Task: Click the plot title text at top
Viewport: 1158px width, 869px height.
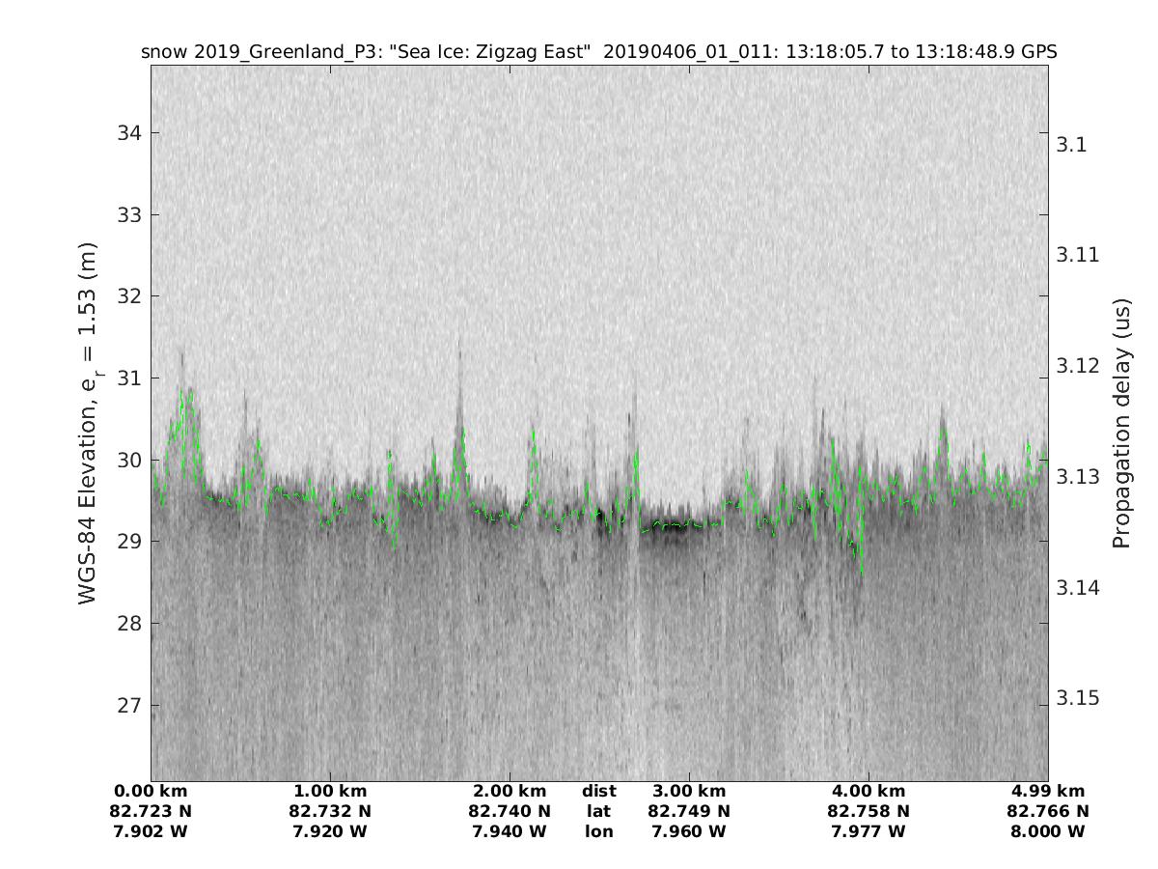Action: 599,52
